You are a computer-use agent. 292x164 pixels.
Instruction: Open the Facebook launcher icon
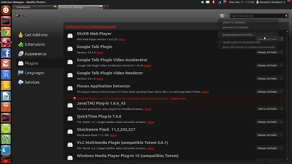pos(6,53)
